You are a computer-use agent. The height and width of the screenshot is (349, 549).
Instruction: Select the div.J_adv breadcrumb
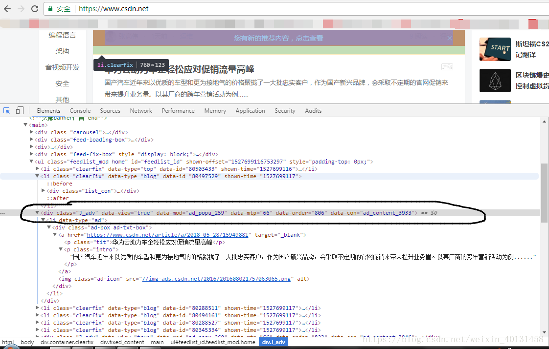pyautogui.click(x=274, y=342)
